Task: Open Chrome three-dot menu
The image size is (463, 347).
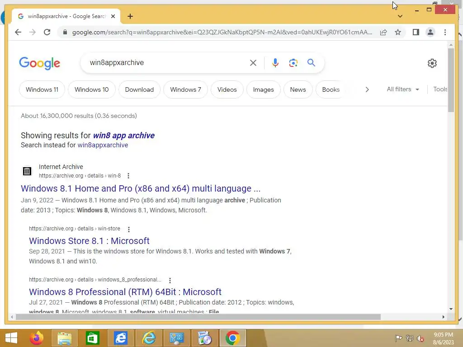Action: [445, 32]
